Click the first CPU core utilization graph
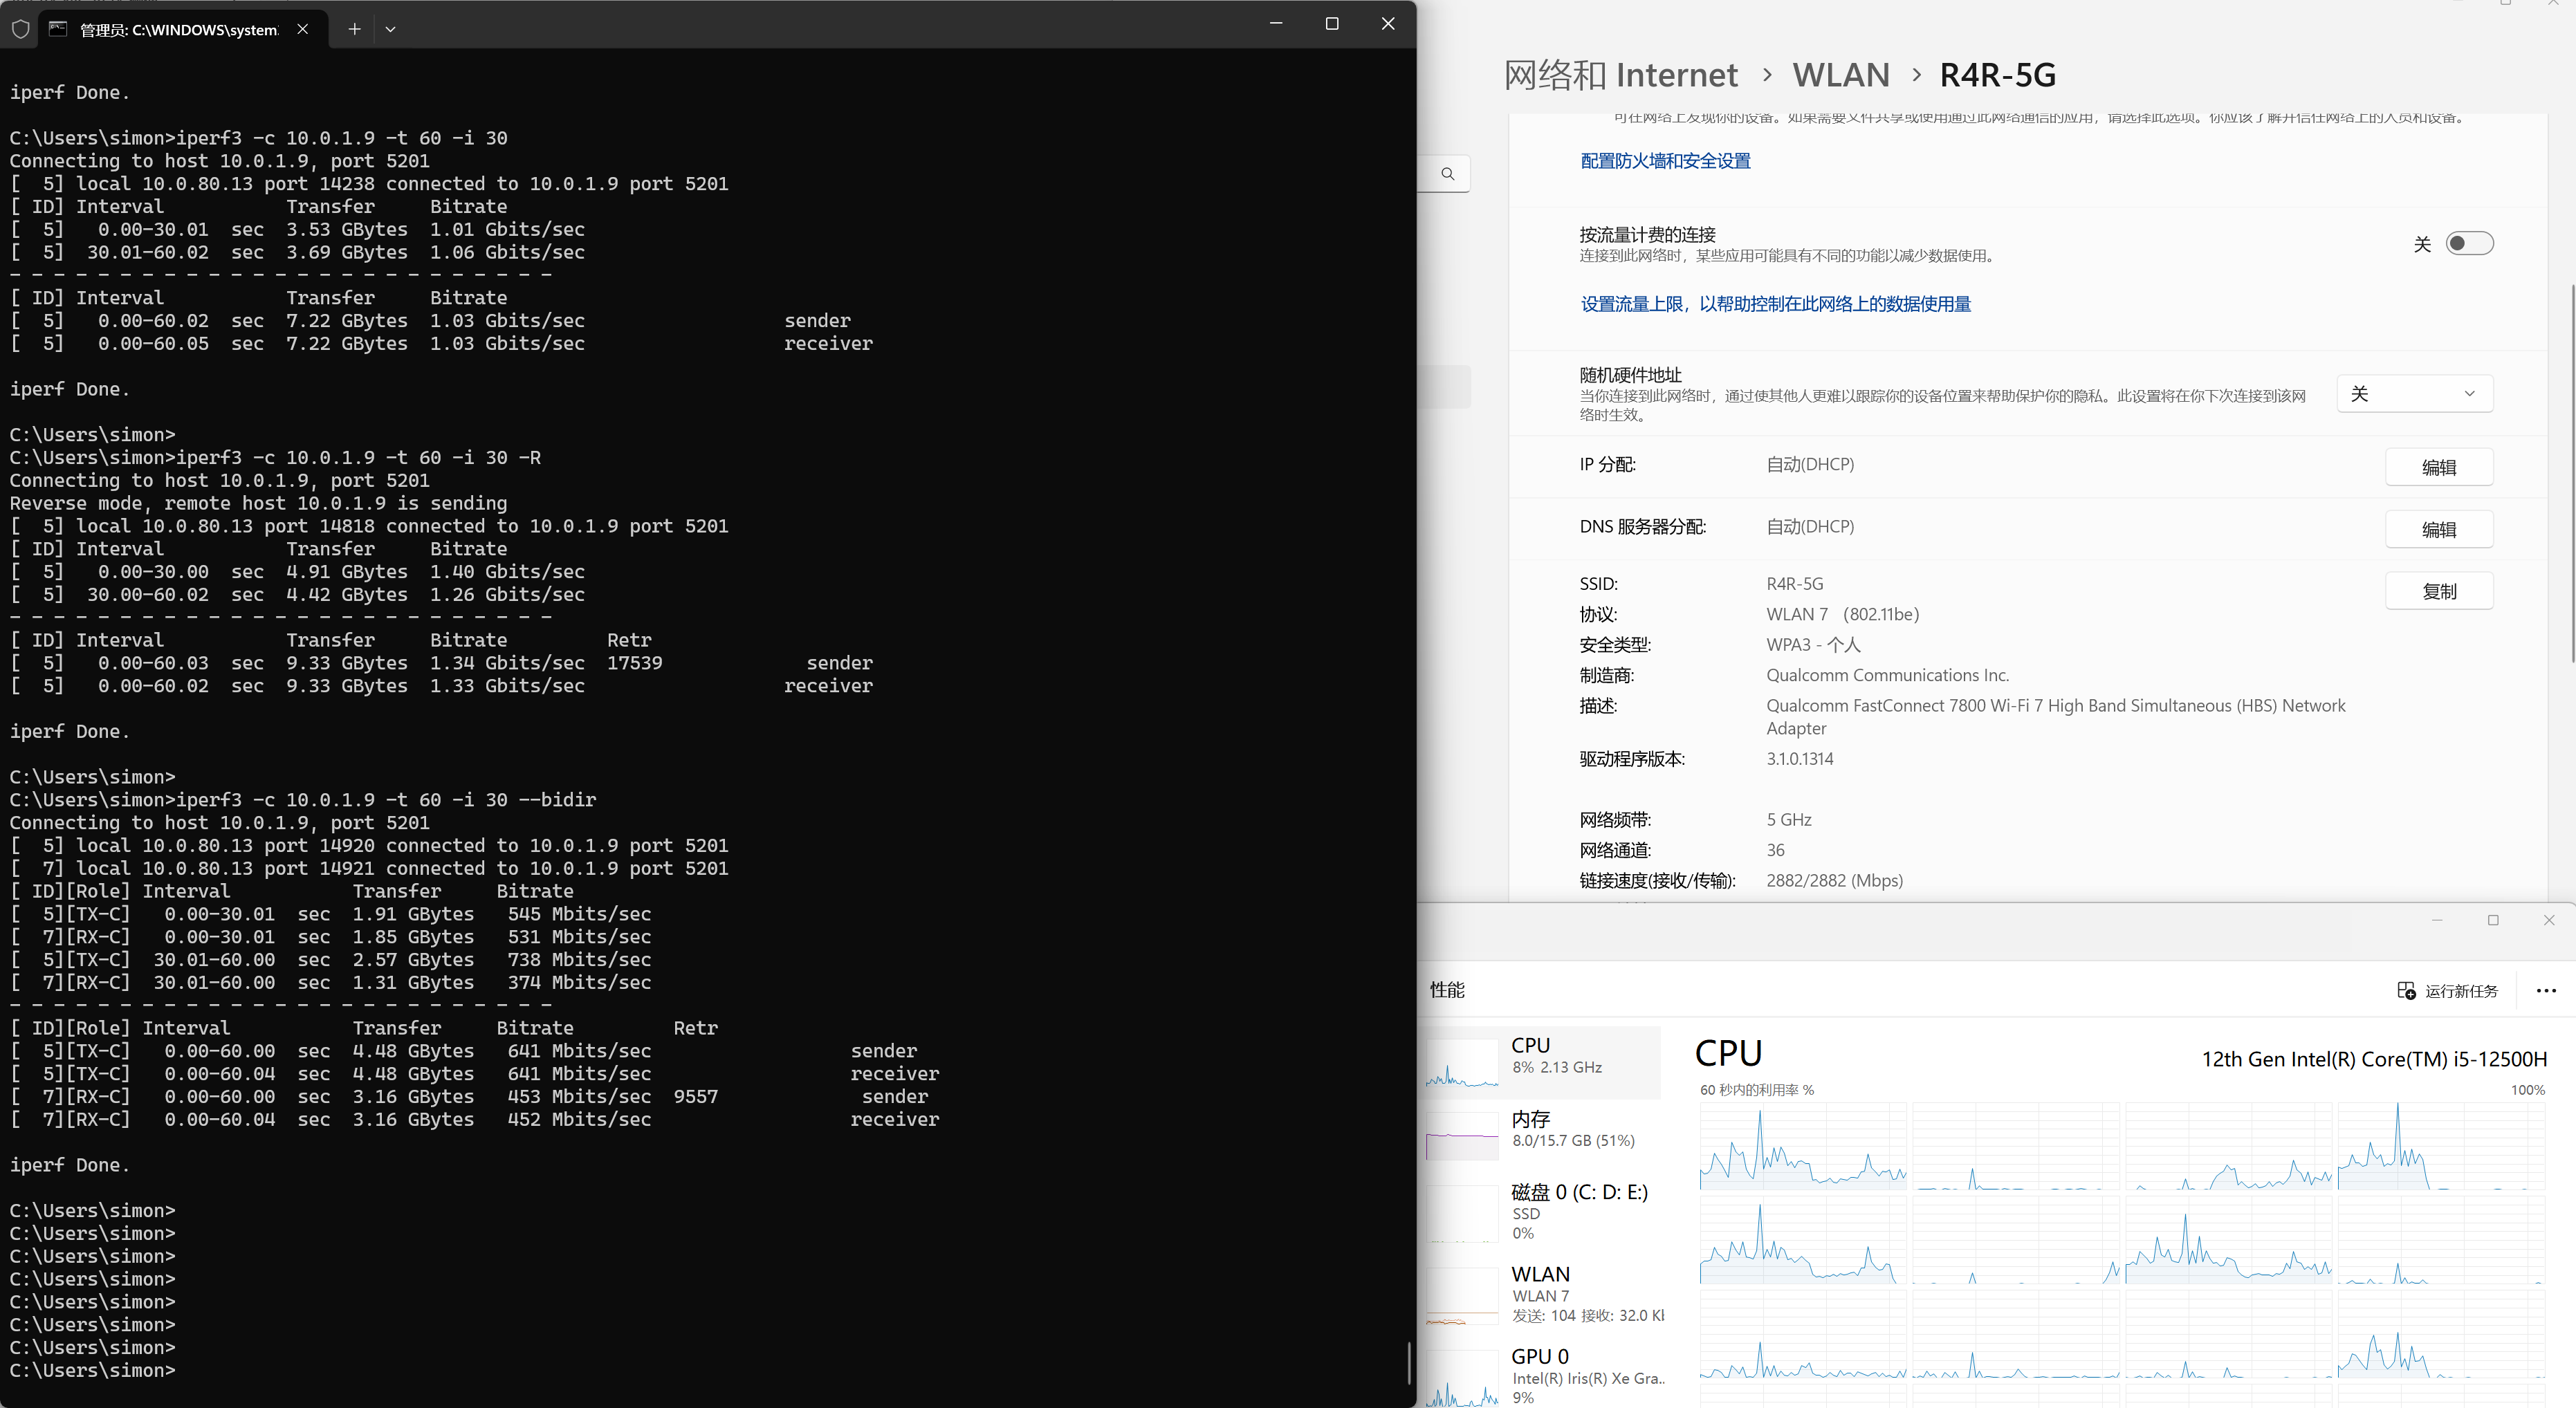 (x=1803, y=1146)
